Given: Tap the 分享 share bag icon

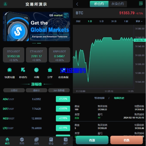Looking at the screenshot, I should (50, 70).
